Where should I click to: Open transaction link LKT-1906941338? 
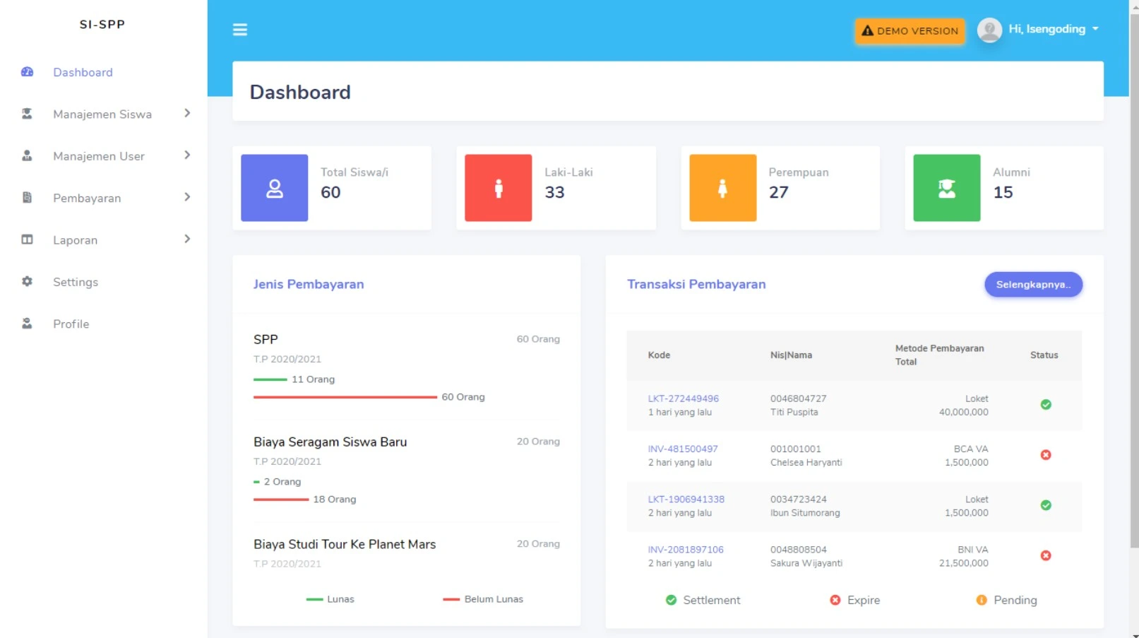[x=686, y=499]
